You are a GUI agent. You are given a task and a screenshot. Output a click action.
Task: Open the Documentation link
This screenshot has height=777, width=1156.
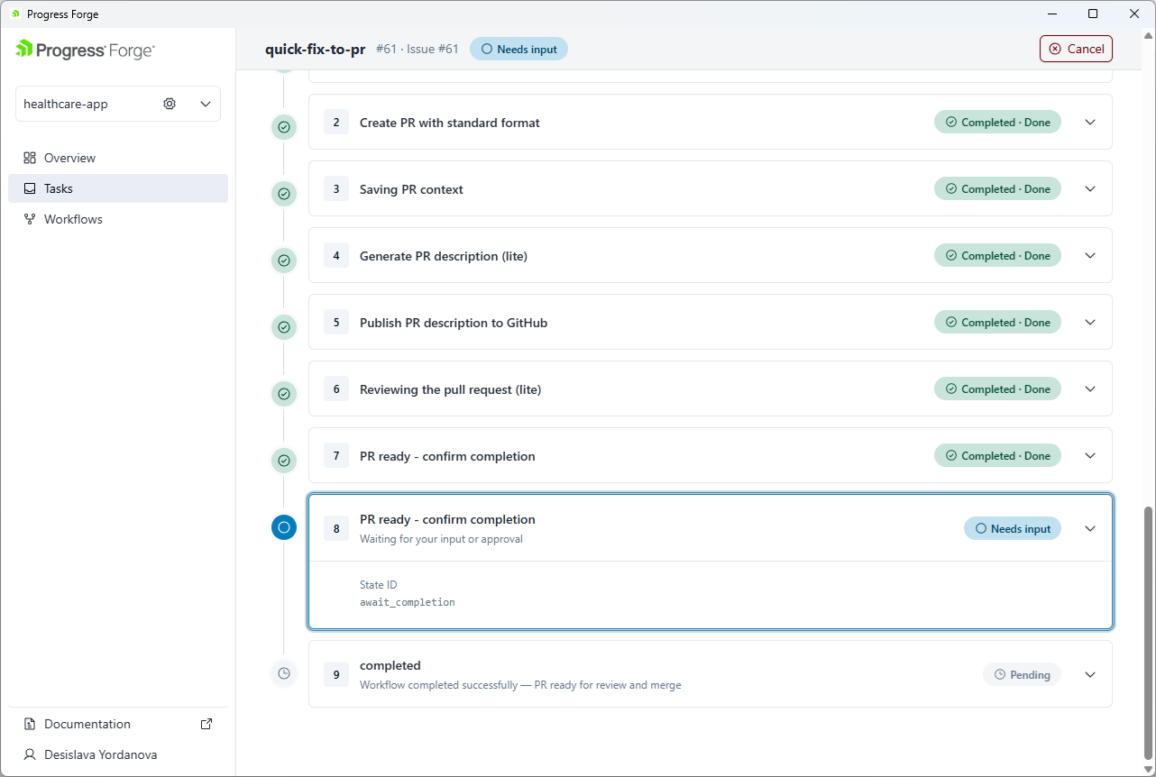118,724
